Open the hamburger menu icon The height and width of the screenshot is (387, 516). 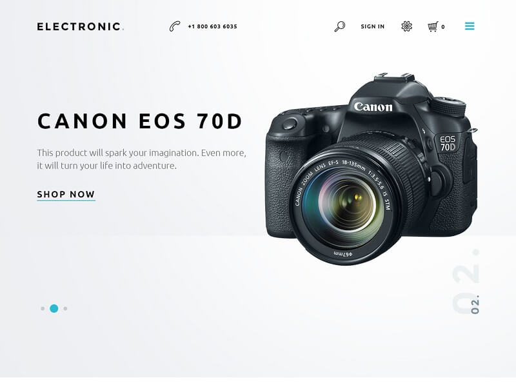[470, 26]
